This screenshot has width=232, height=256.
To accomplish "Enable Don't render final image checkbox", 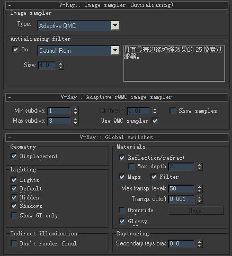I will [14, 243].
